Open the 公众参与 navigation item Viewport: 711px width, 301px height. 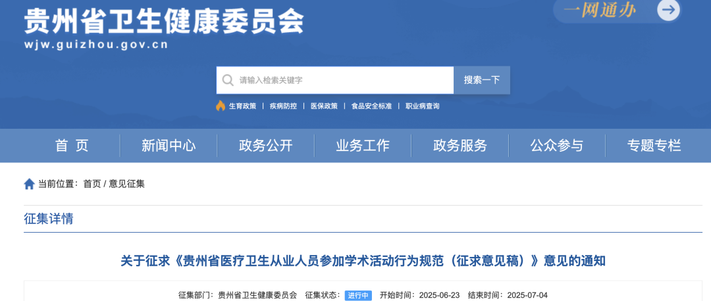557,146
